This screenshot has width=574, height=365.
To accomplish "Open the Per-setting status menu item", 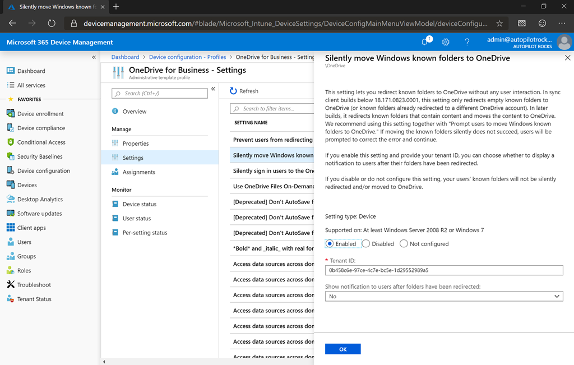I will (145, 233).
